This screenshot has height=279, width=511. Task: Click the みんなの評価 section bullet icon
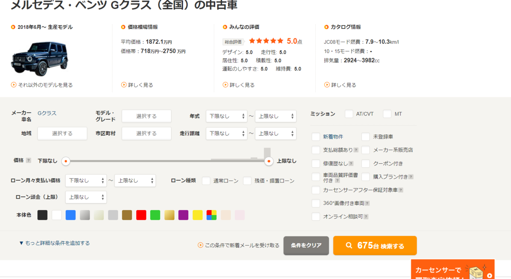pyautogui.click(x=225, y=27)
